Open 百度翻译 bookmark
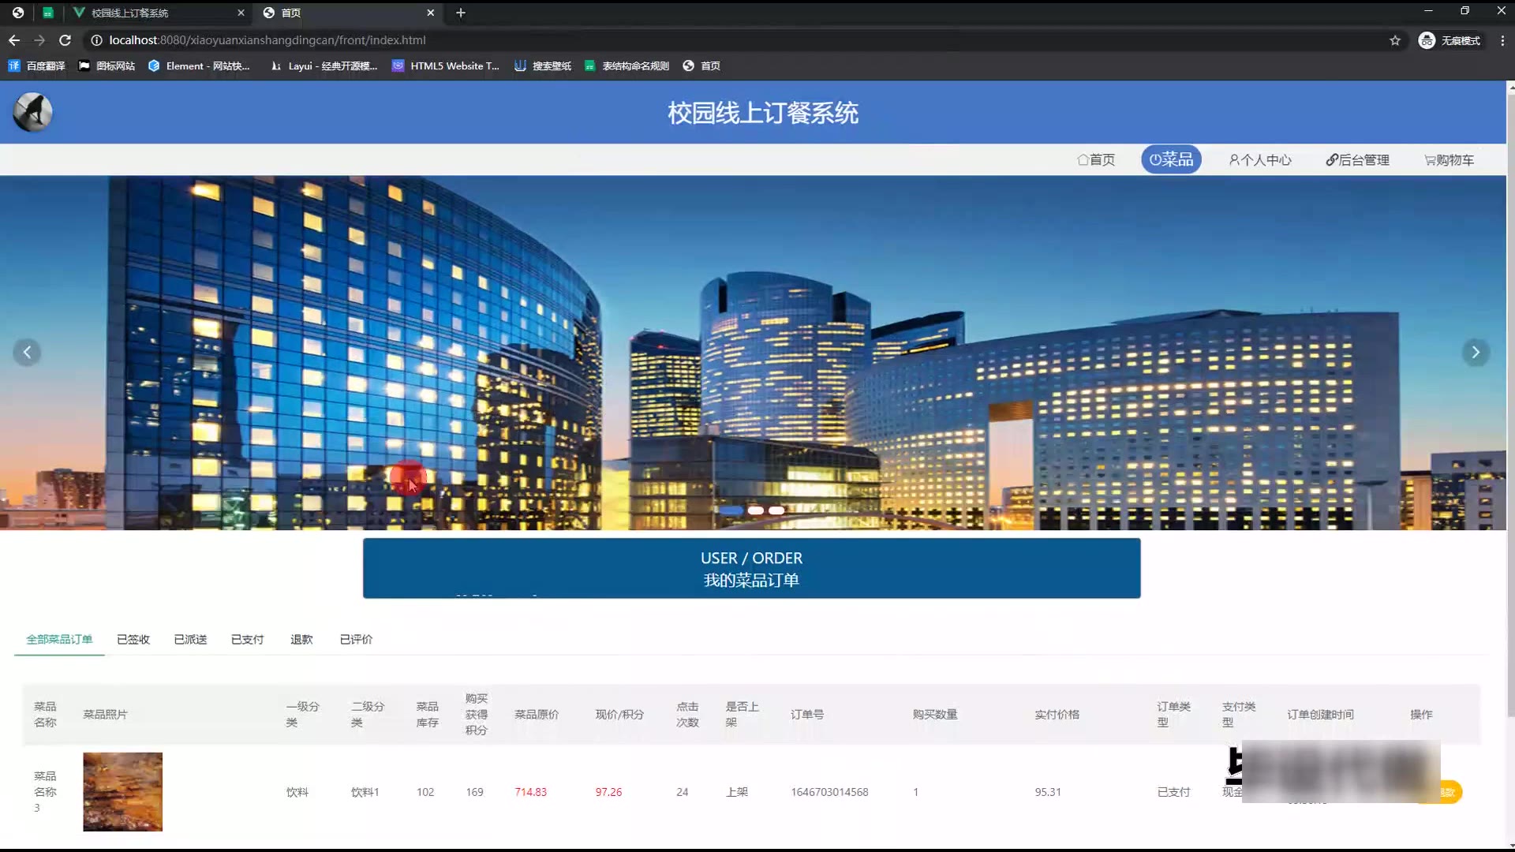Screen dimensions: 1515x852 [x=37, y=66]
